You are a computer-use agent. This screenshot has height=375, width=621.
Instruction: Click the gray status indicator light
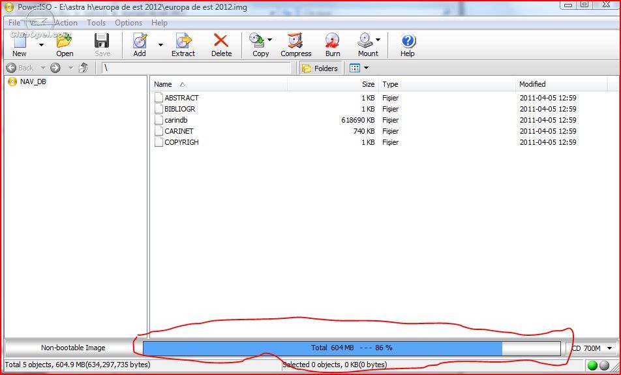[x=604, y=365]
